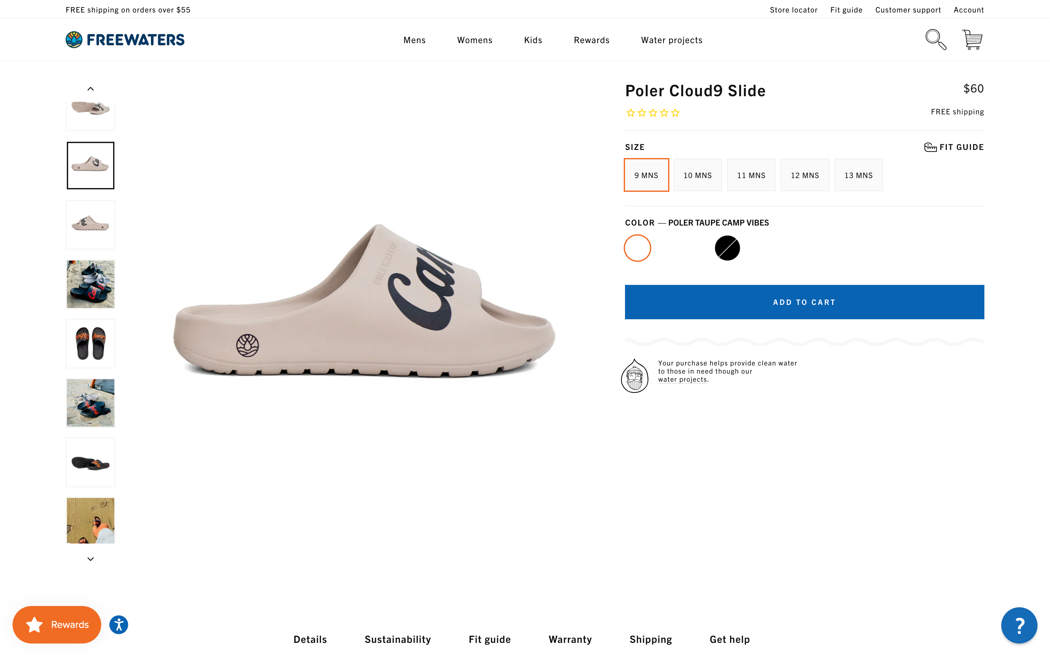Open the accessibility widget icon

click(x=118, y=625)
